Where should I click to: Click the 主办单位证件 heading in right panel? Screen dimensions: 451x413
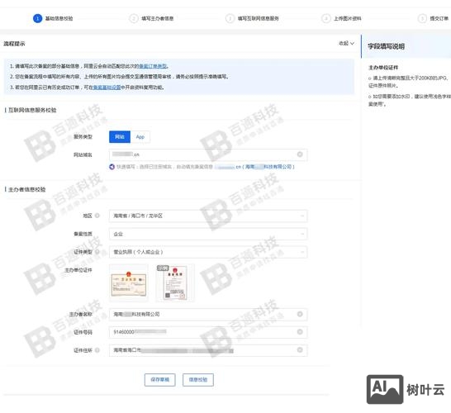click(383, 68)
